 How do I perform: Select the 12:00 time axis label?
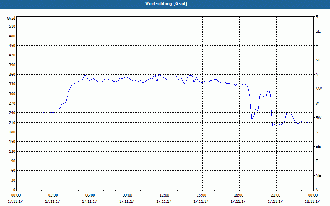(x=164, y=195)
